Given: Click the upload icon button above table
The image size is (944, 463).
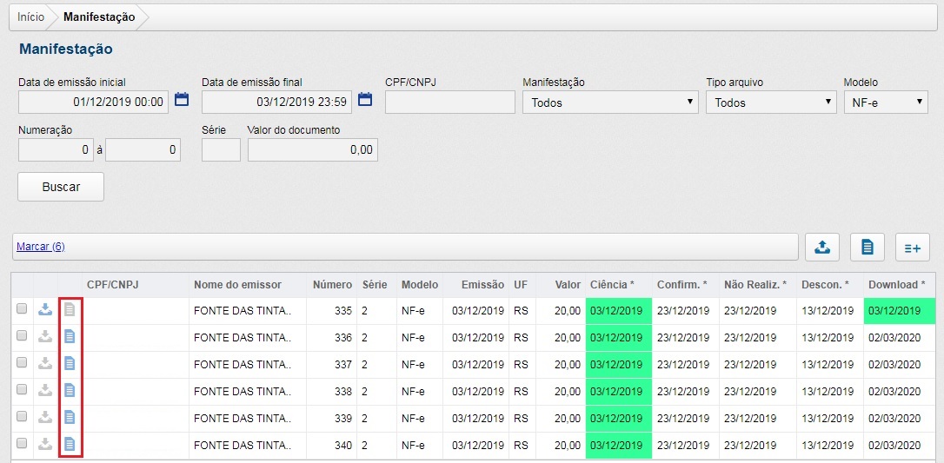Looking at the screenshot, I should coord(821,248).
